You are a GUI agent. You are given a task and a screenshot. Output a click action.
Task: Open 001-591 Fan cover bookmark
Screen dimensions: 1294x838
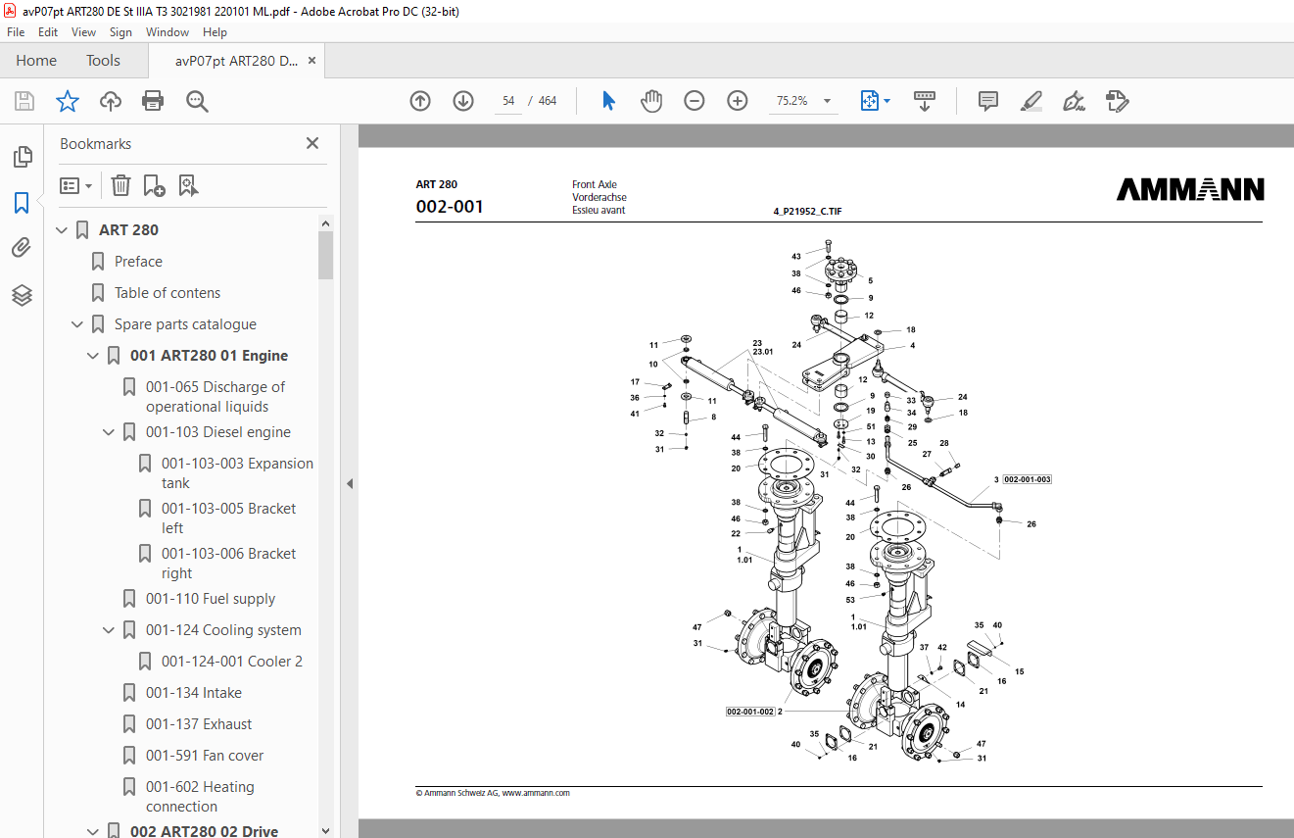tap(205, 756)
